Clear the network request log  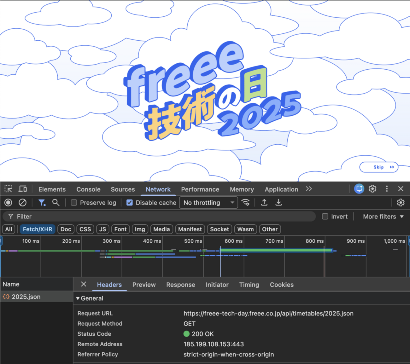[x=22, y=202]
